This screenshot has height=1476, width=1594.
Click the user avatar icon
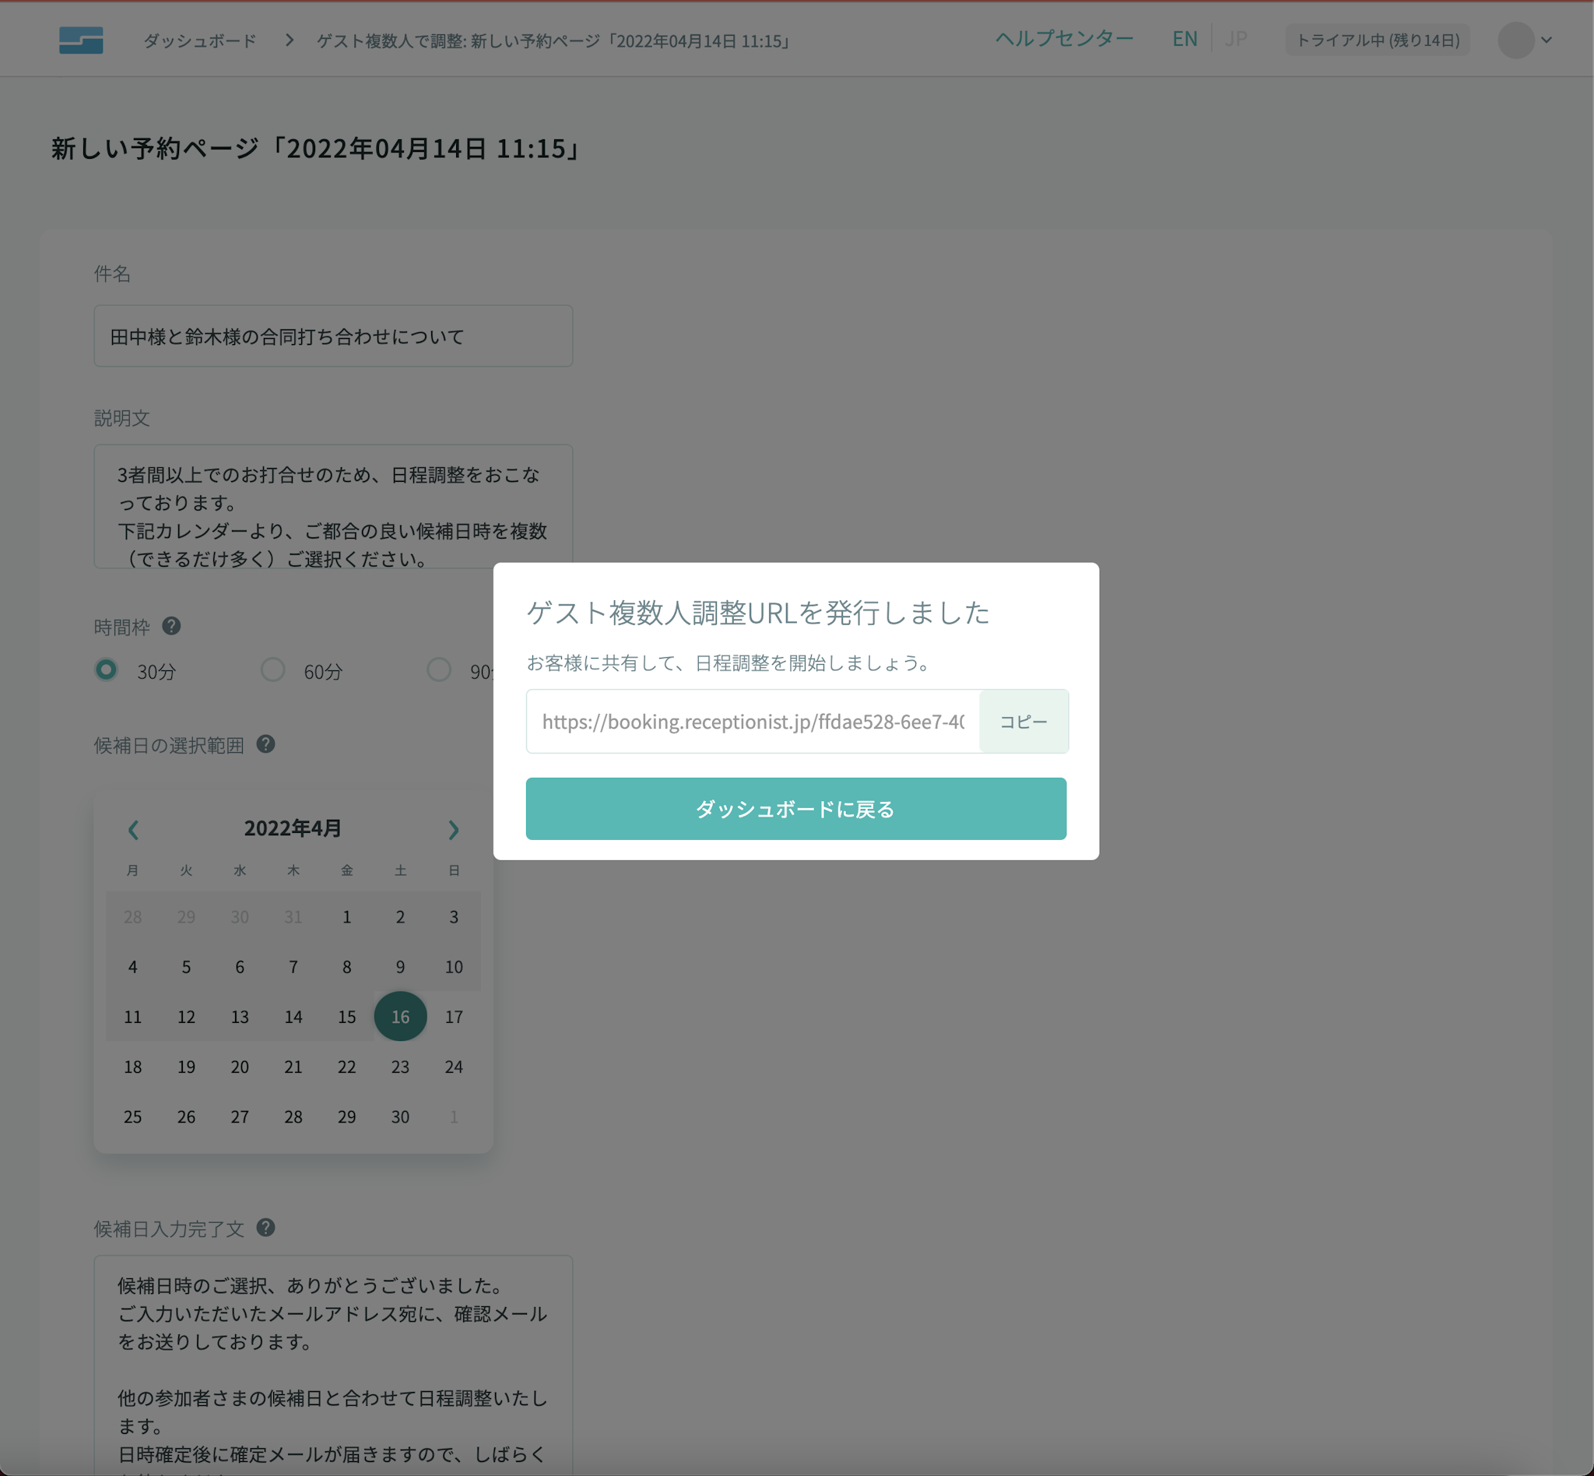point(1515,40)
